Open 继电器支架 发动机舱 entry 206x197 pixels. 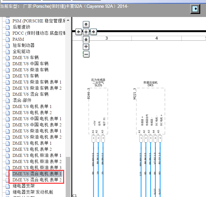click(33, 192)
